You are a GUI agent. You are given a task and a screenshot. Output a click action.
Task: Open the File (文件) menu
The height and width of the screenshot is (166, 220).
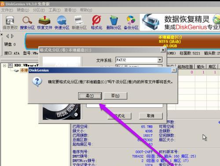tap(7, 10)
